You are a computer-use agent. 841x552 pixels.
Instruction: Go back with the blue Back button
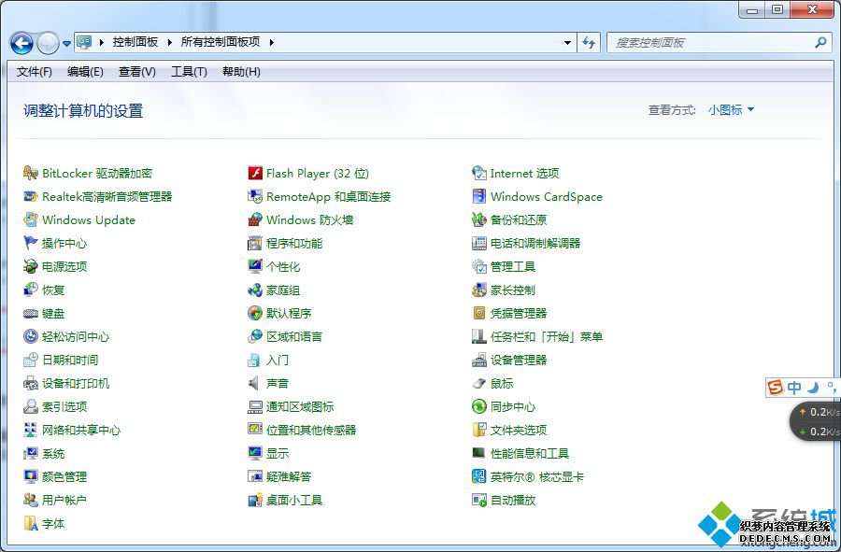click(22, 43)
